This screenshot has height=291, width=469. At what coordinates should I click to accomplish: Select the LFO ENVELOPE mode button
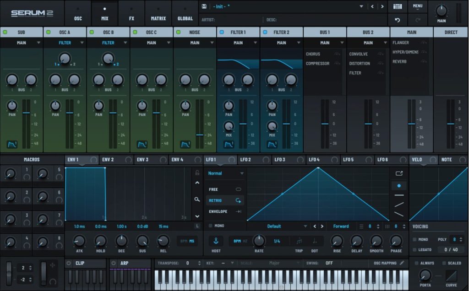(225, 211)
